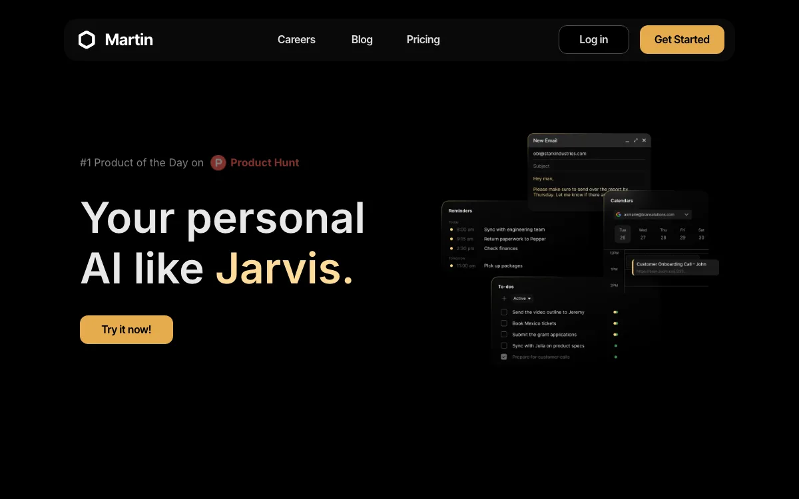Click the plus icon in the To-dos panel
This screenshot has height=499, width=799.
504,299
